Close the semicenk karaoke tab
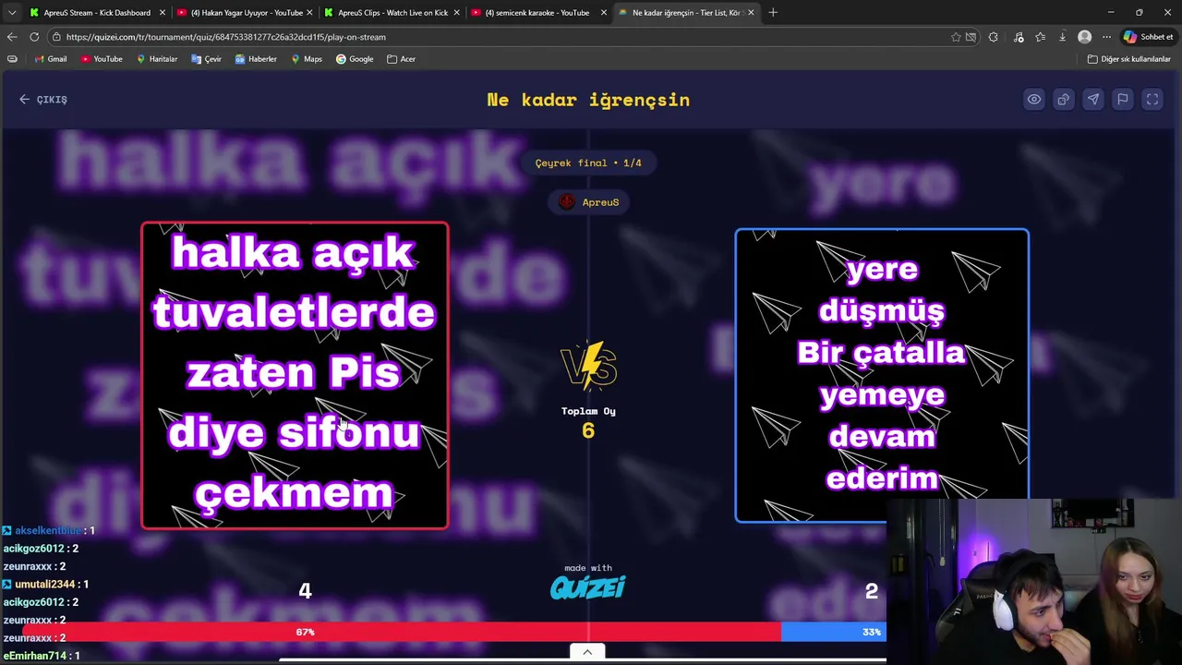 (603, 12)
